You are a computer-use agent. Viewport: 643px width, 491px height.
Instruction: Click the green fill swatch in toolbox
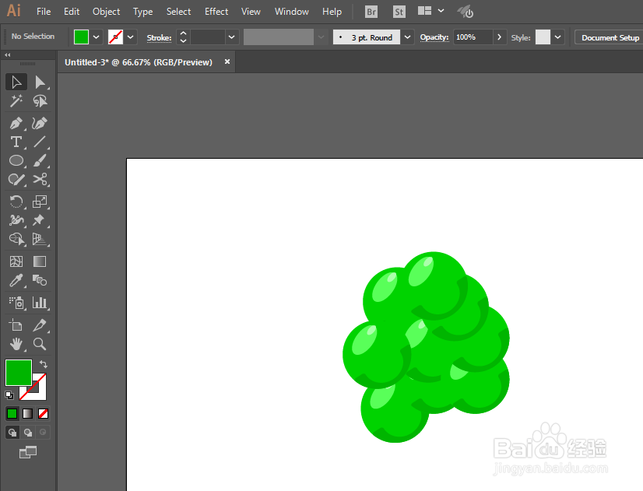coord(19,373)
